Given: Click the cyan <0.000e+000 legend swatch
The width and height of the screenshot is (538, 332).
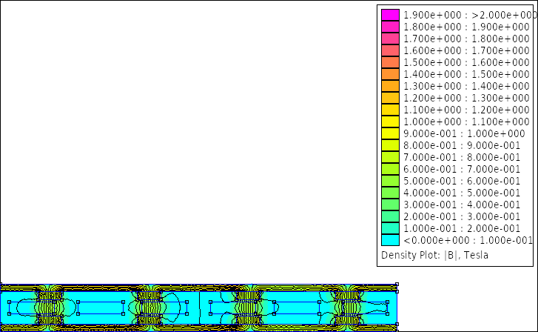Looking at the screenshot, I should point(390,240).
